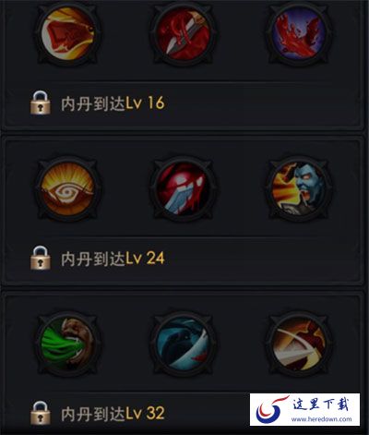Choose the blue-faced vampire skill icon
Image resolution: width=369 pixels, height=435 pixels.
pyautogui.click(x=299, y=188)
